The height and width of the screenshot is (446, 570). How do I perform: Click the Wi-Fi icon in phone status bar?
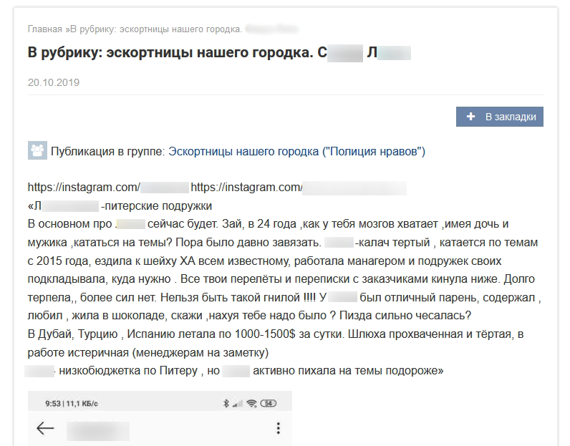[251, 403]
